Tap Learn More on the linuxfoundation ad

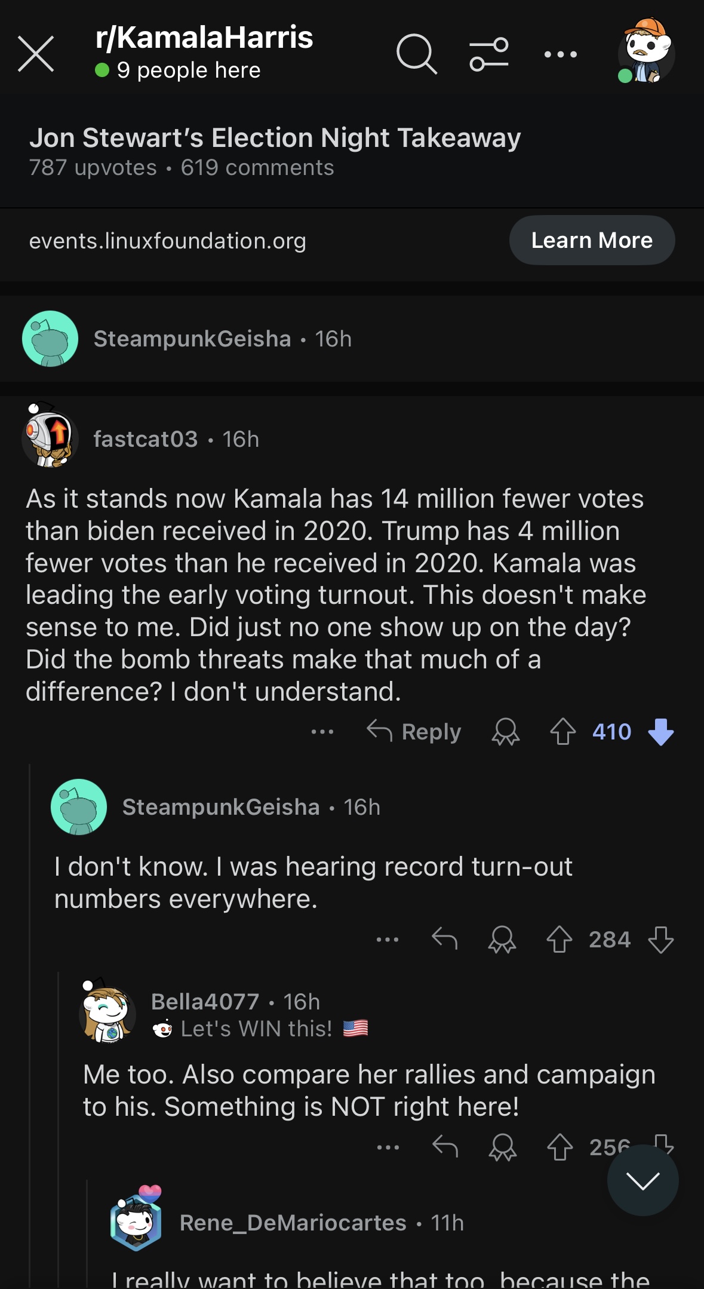click(591, 240)
